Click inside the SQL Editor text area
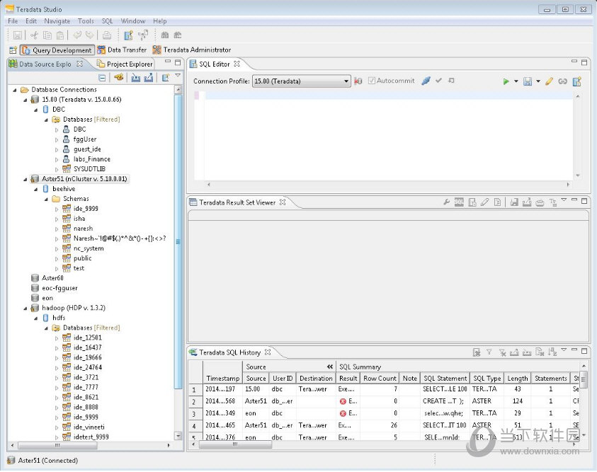This screenshot has width=597, height=472. point(388,137)
